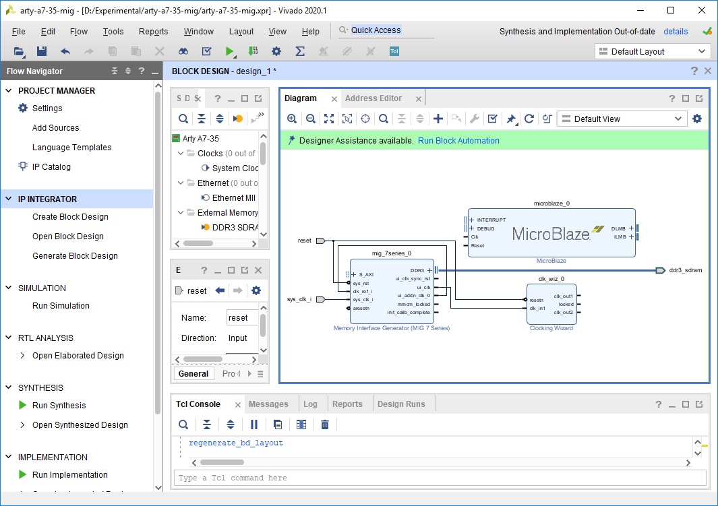The width and height of the screenshot is (718, 506).
Task: Collapse the Clocks node in Board tree
Action: coord(181,153)
